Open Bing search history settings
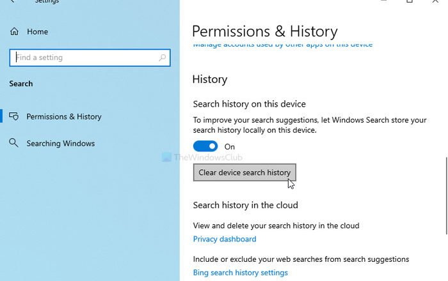 tap(240, 273)
